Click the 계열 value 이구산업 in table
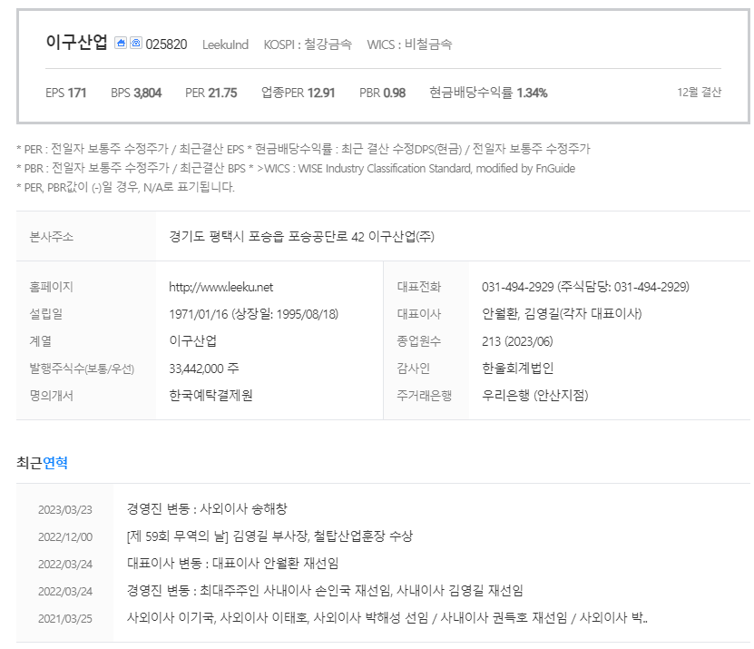 (193, 341)
